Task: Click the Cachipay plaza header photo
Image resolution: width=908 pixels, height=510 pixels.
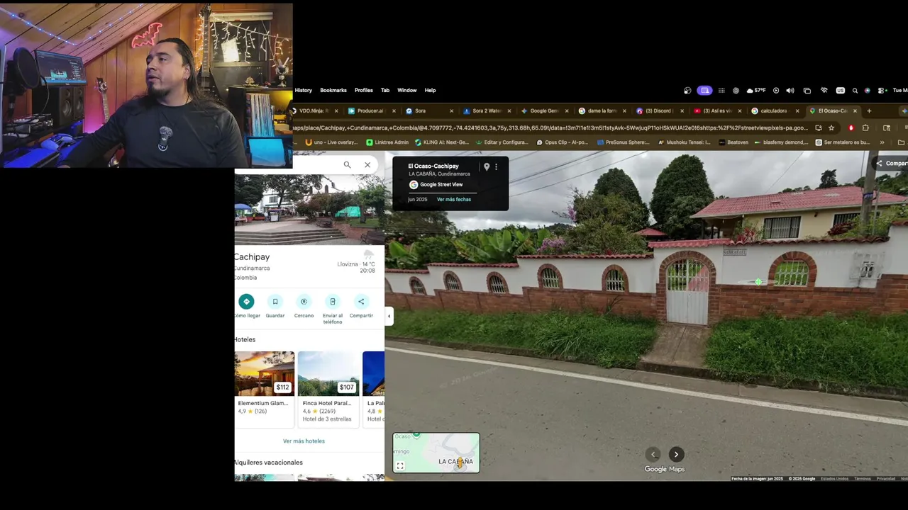Action: (309, 210)
